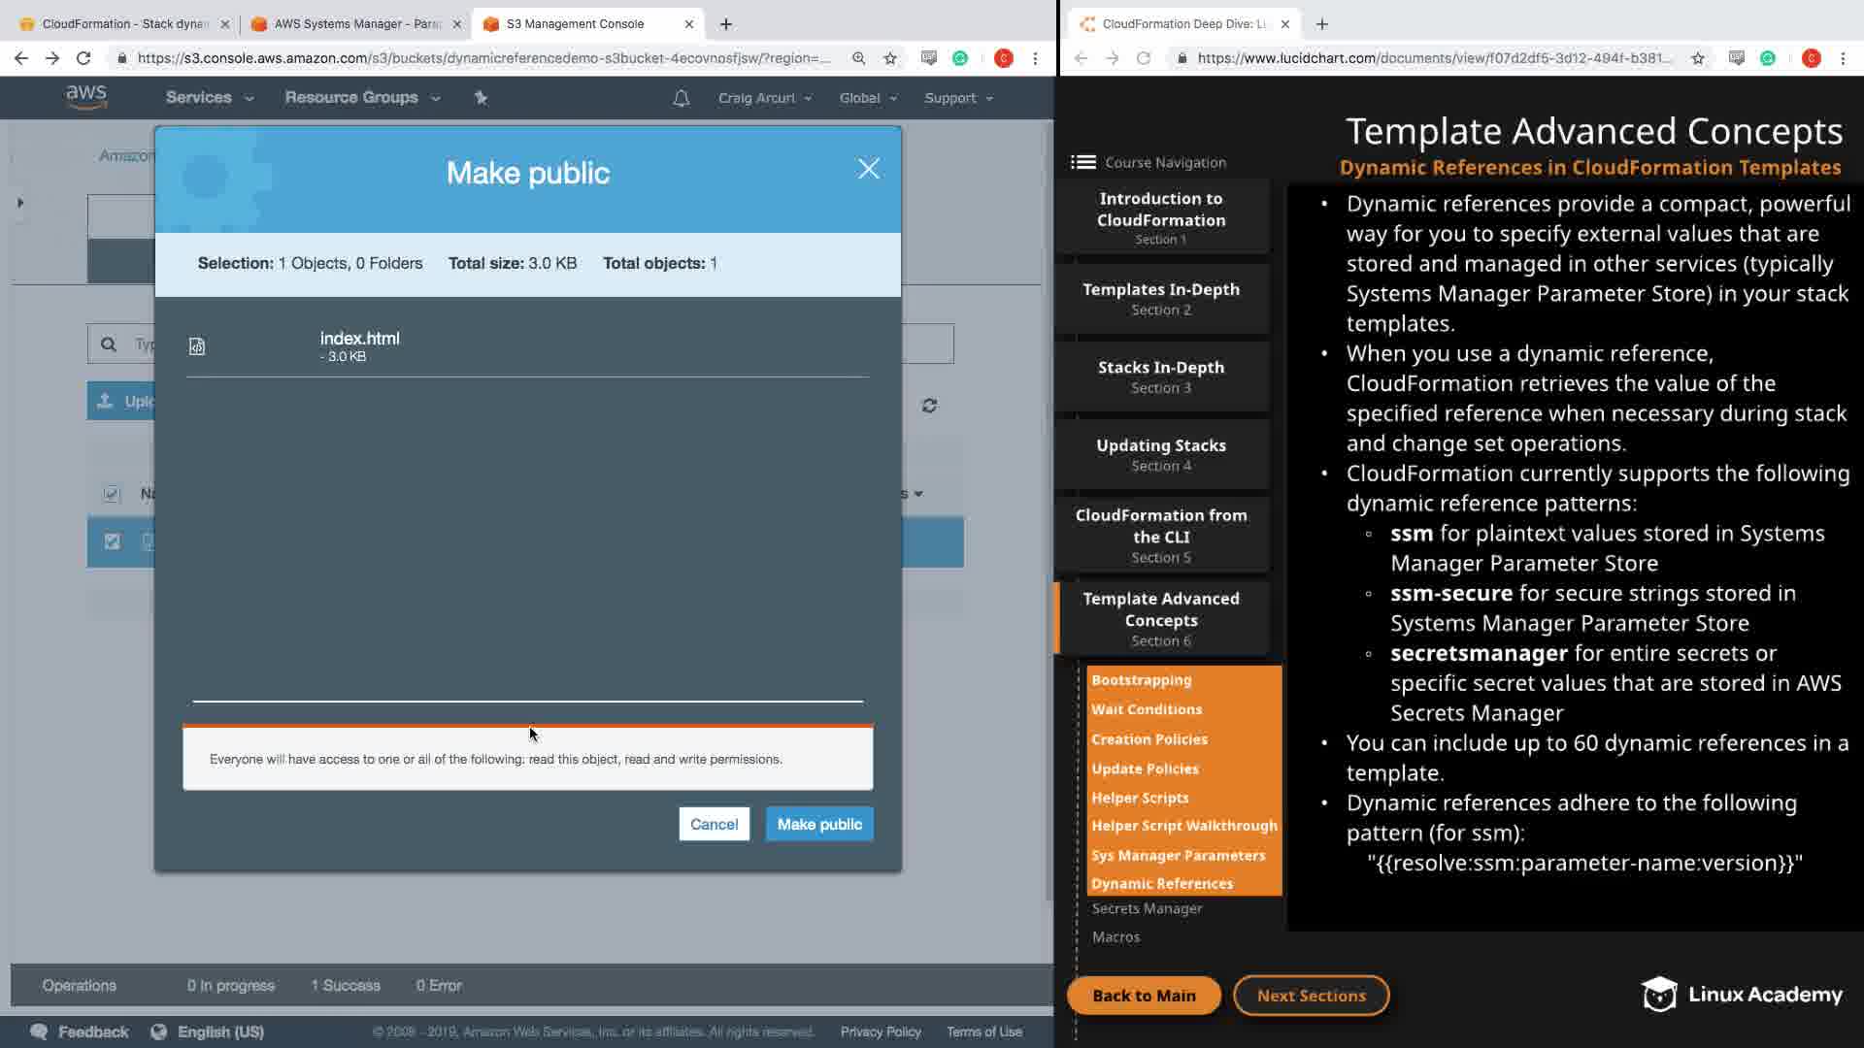Click the S3 object search field

(x=136, y=344)
